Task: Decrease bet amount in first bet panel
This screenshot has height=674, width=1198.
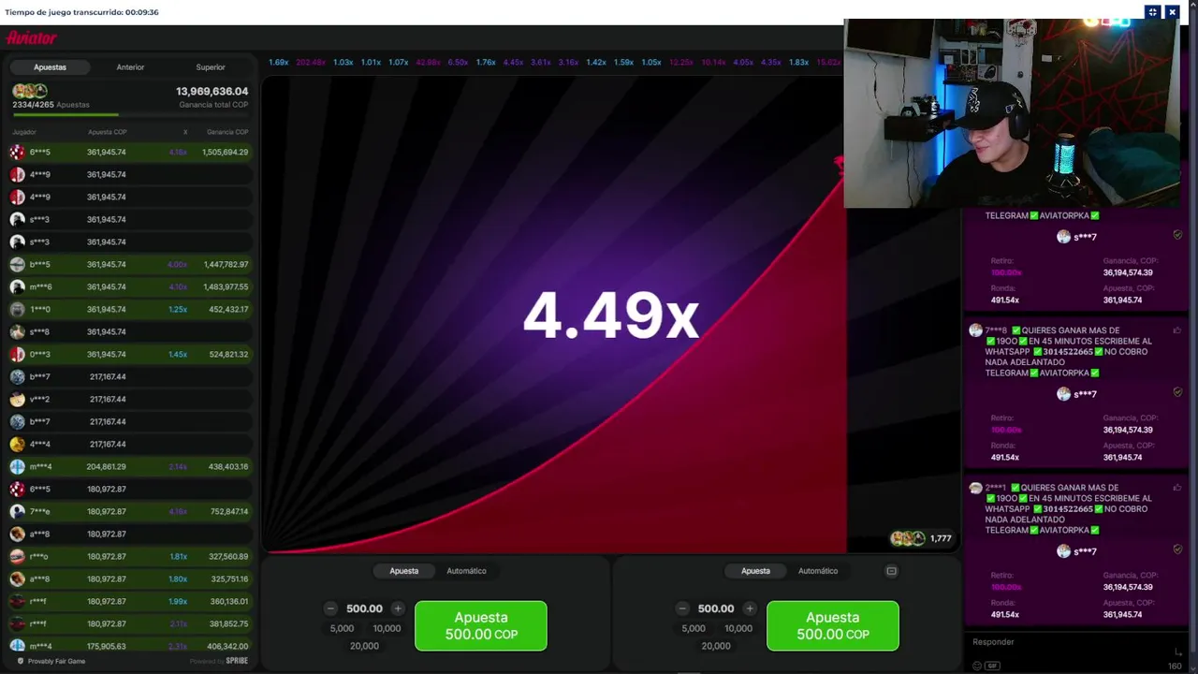Action: pos(330,608)
